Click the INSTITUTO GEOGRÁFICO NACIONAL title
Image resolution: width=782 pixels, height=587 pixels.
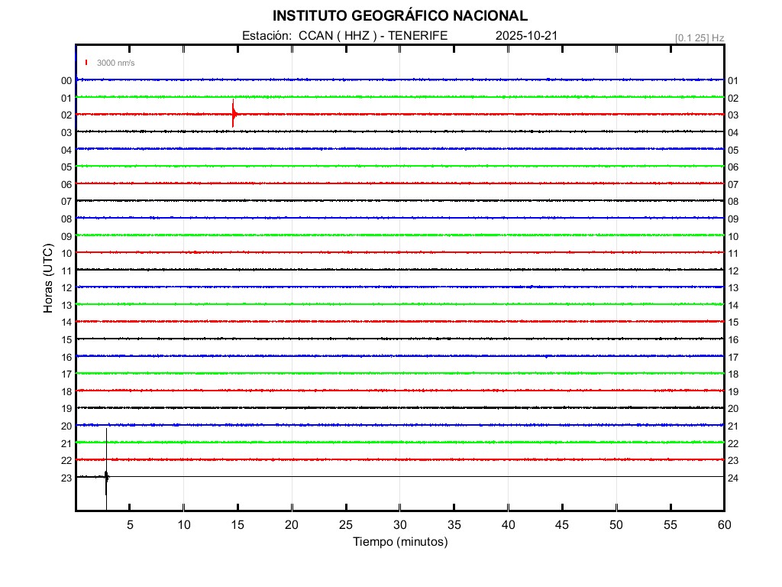tap(399, 16)
